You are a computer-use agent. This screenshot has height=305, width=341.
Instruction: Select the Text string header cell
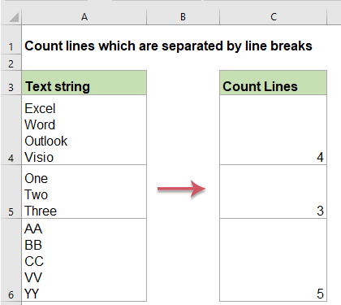click(84, 83)
